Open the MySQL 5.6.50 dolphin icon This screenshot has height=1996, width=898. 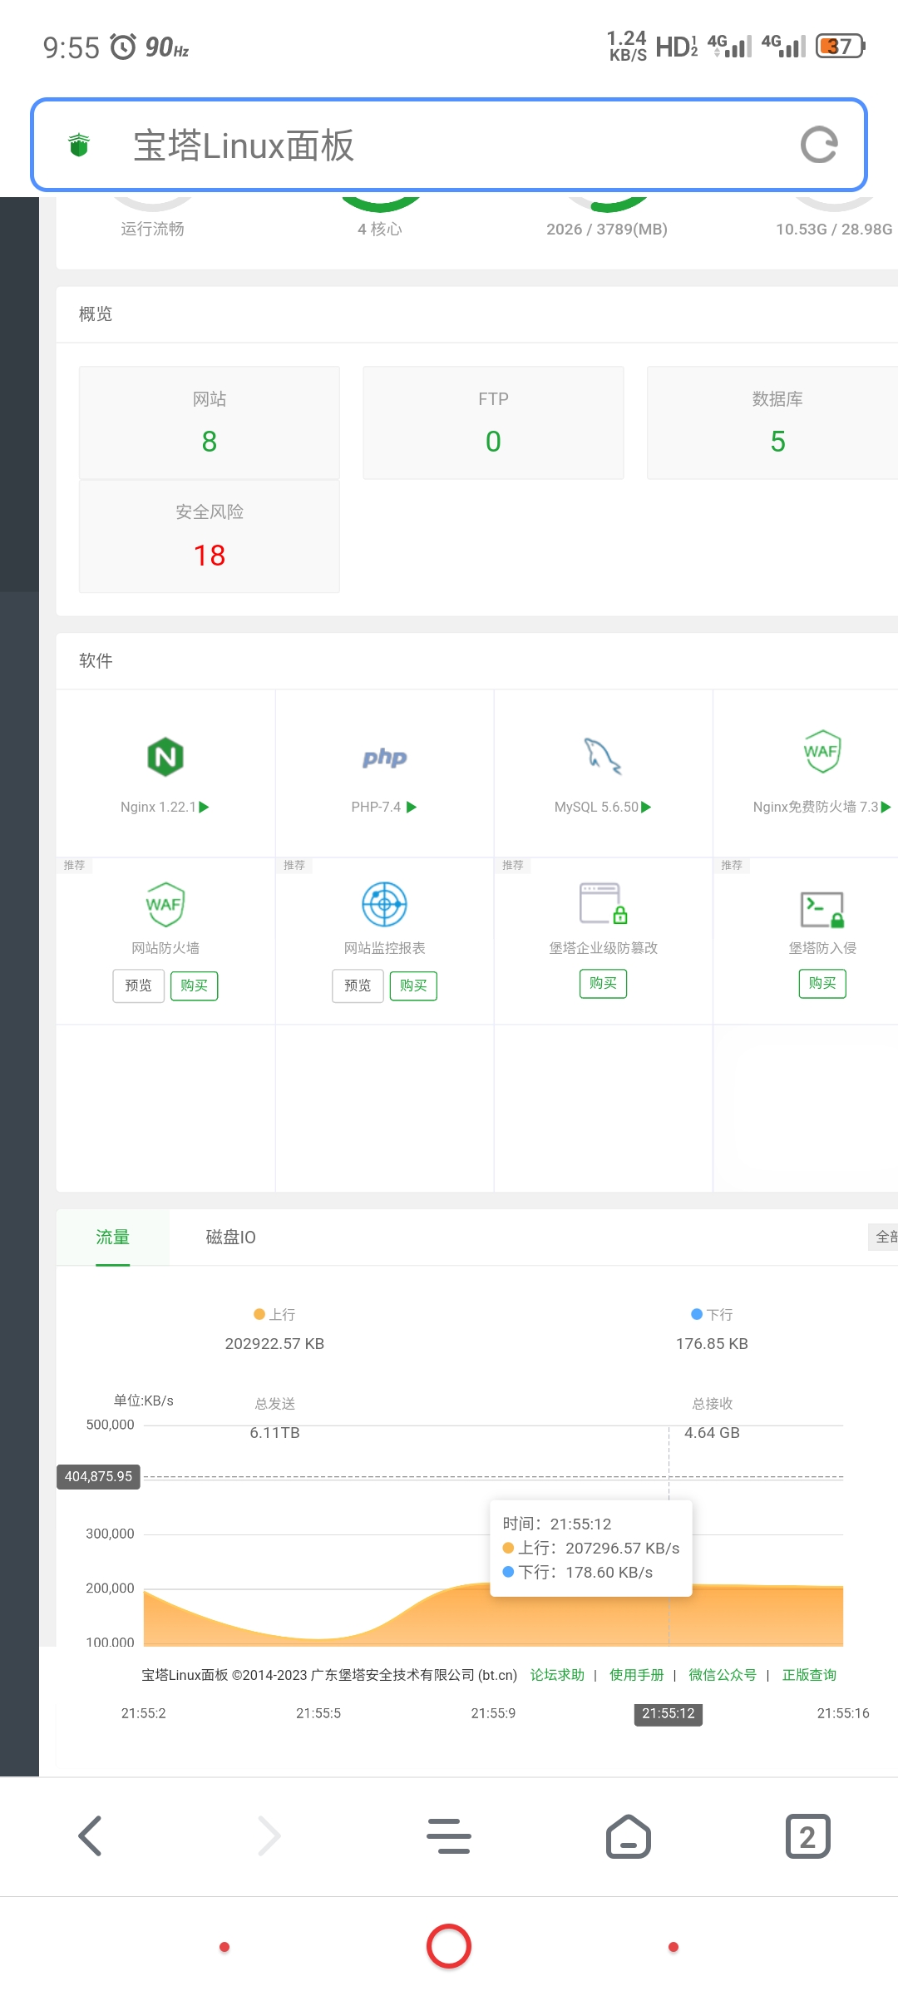pos(603,756)
